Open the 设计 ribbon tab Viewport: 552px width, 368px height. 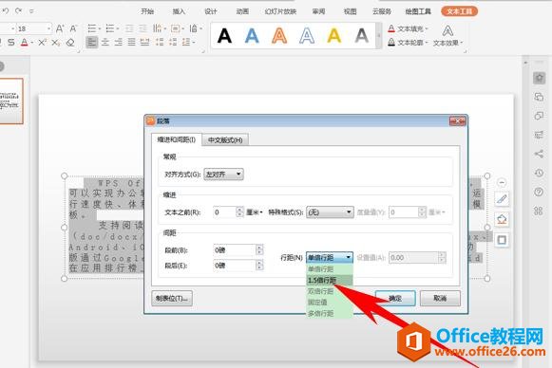pyautogui.click(x=211, y=11)
